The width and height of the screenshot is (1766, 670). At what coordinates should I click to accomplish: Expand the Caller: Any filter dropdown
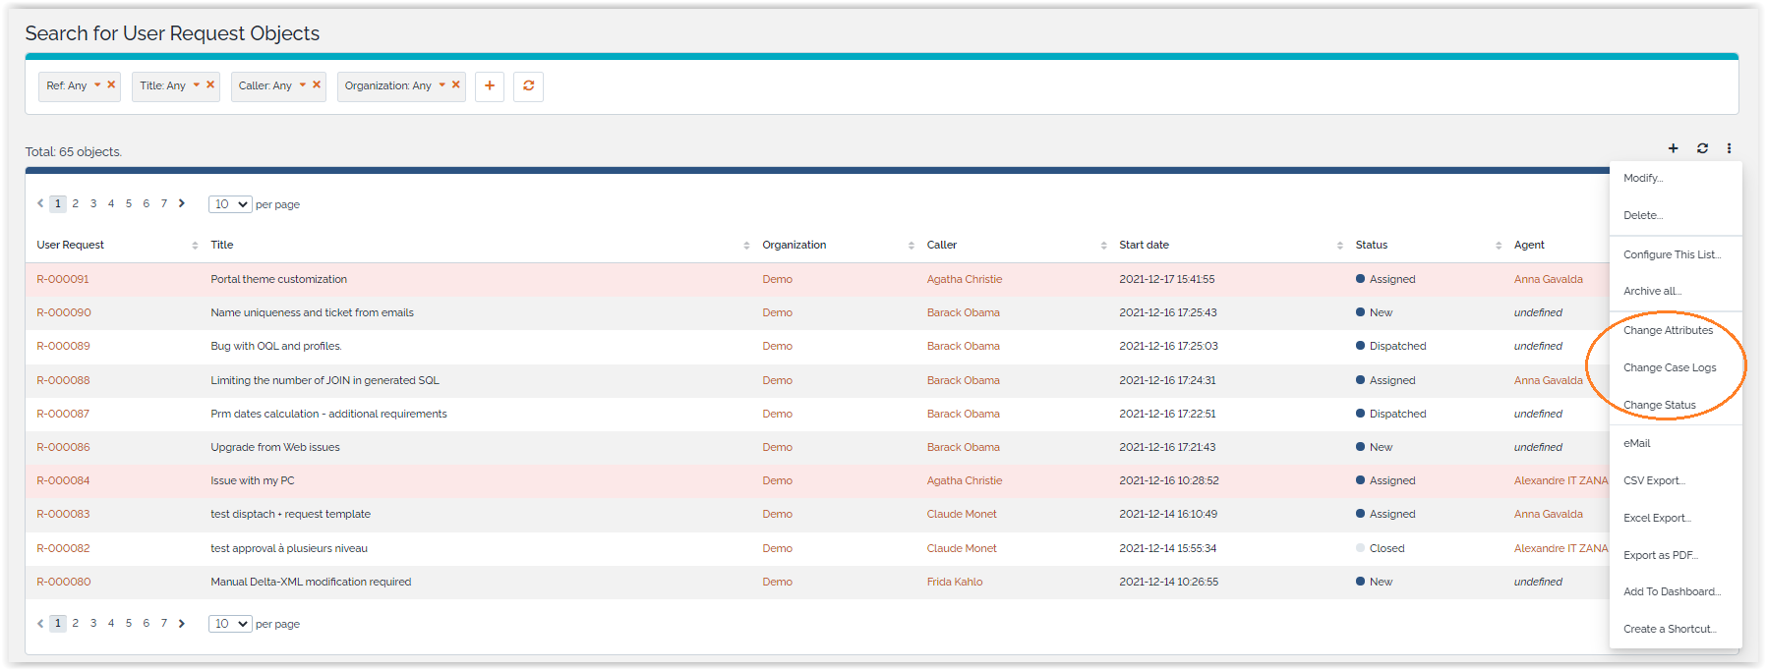tap(303, 85)
